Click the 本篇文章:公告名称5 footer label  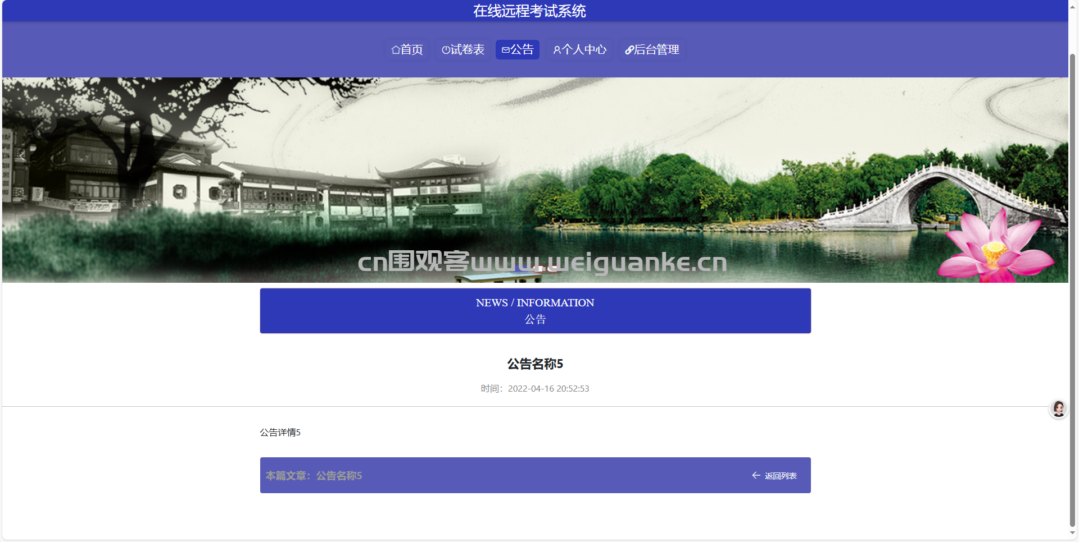click(x=314, y=476)
